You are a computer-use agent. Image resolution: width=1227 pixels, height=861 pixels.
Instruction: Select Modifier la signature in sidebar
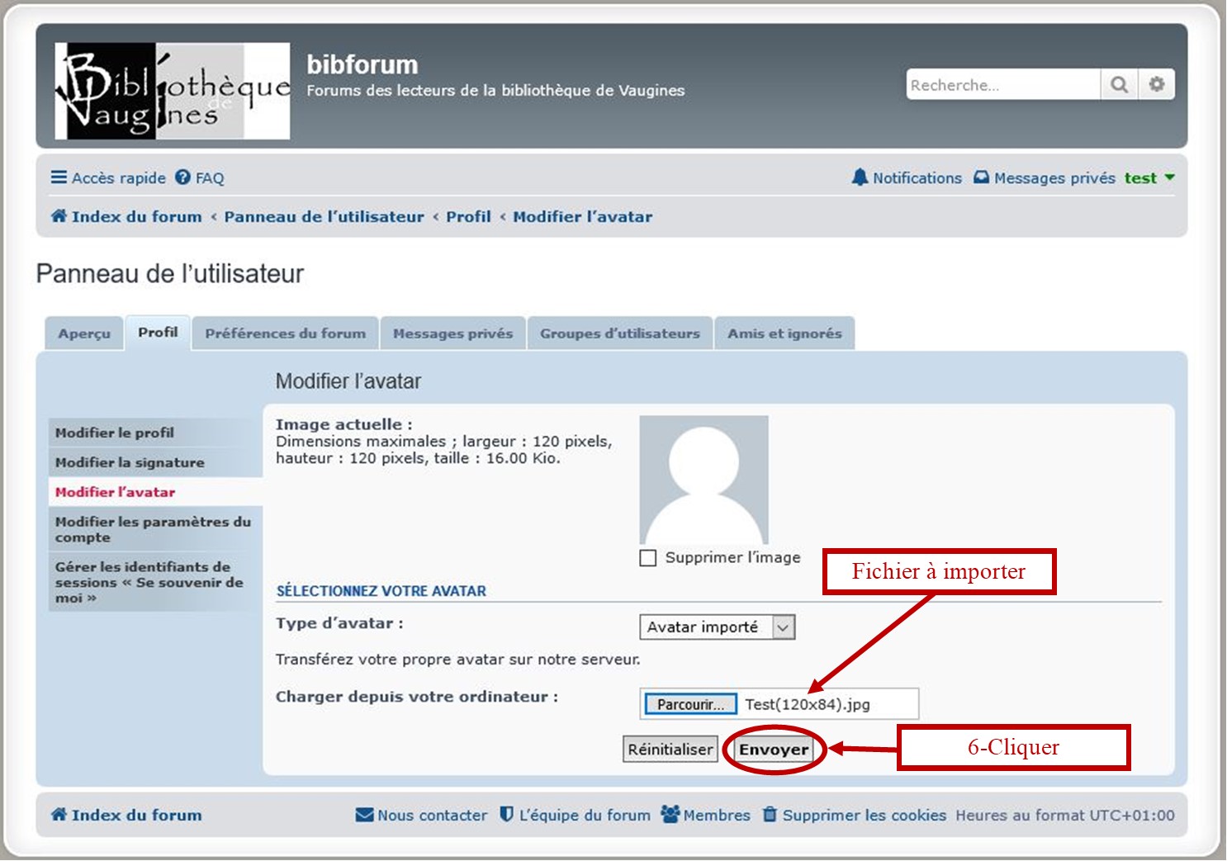pos(130,462)
